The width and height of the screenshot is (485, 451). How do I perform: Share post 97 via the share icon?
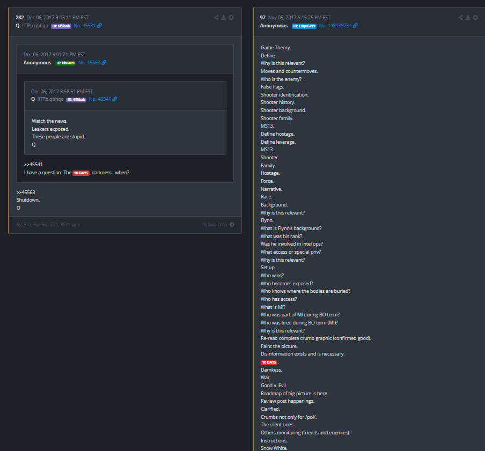460,18
